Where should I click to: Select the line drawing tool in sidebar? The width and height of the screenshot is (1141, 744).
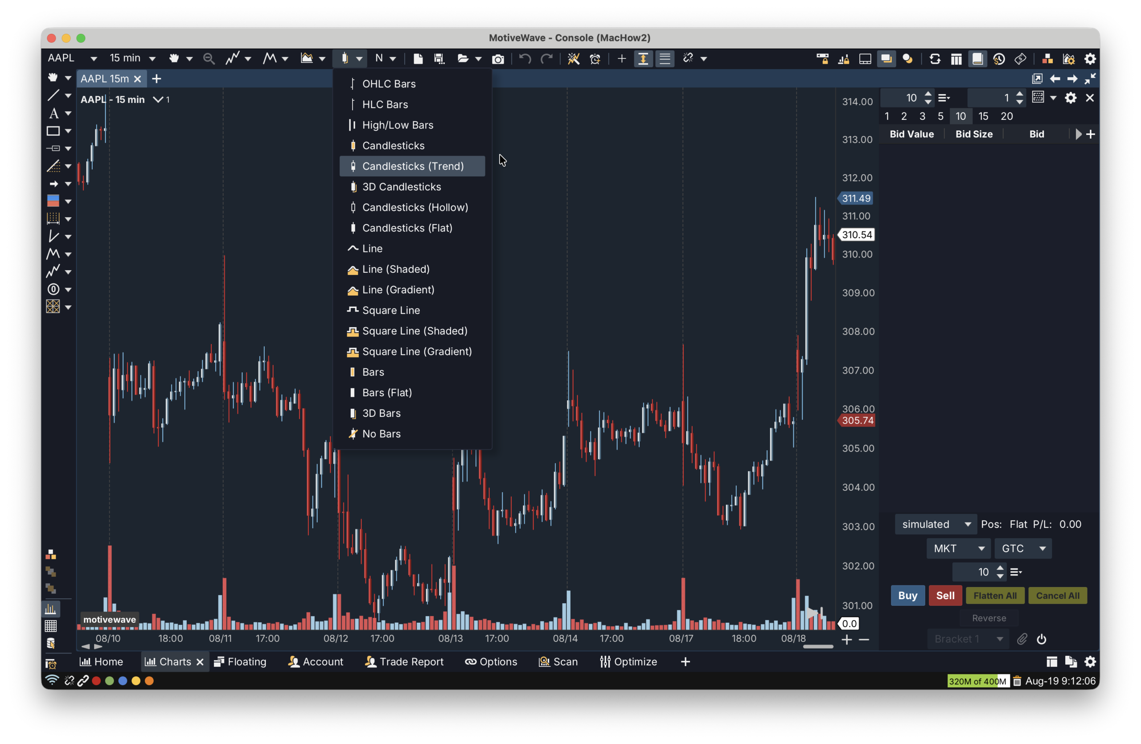53,95
